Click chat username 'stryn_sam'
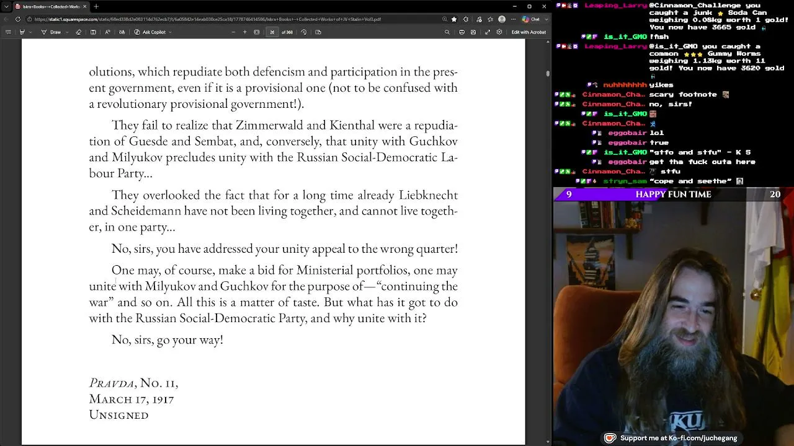This screenshot has height=446, width=794. click(625, 181)
